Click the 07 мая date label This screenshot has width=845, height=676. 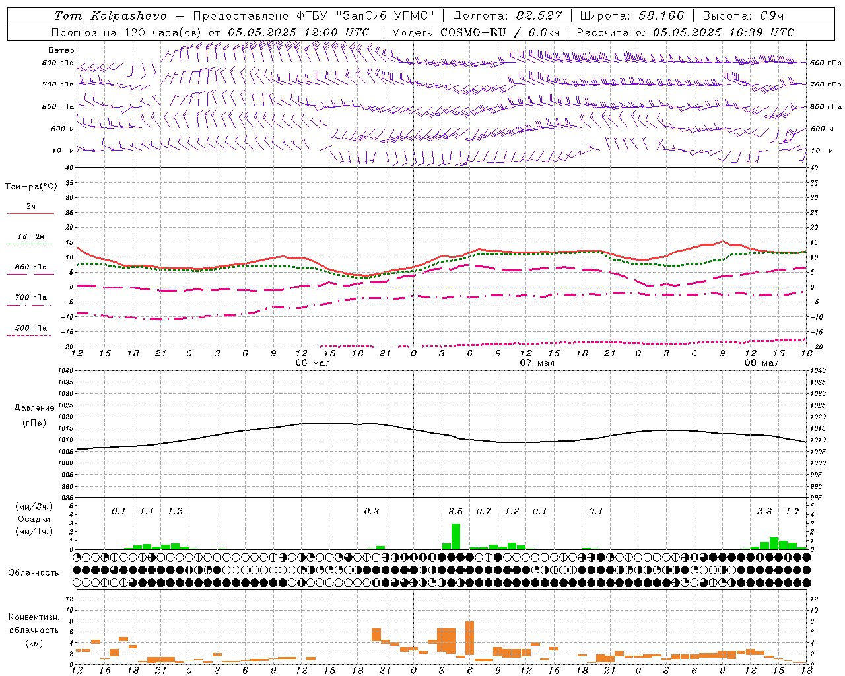tap(537, 363)
